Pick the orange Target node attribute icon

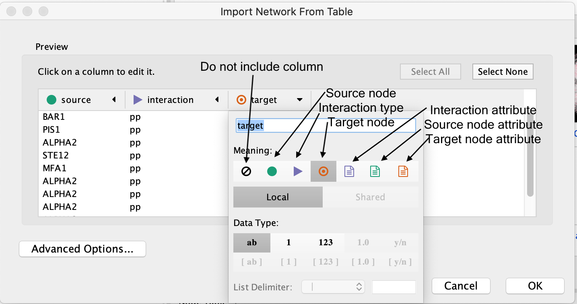point(403,172)
